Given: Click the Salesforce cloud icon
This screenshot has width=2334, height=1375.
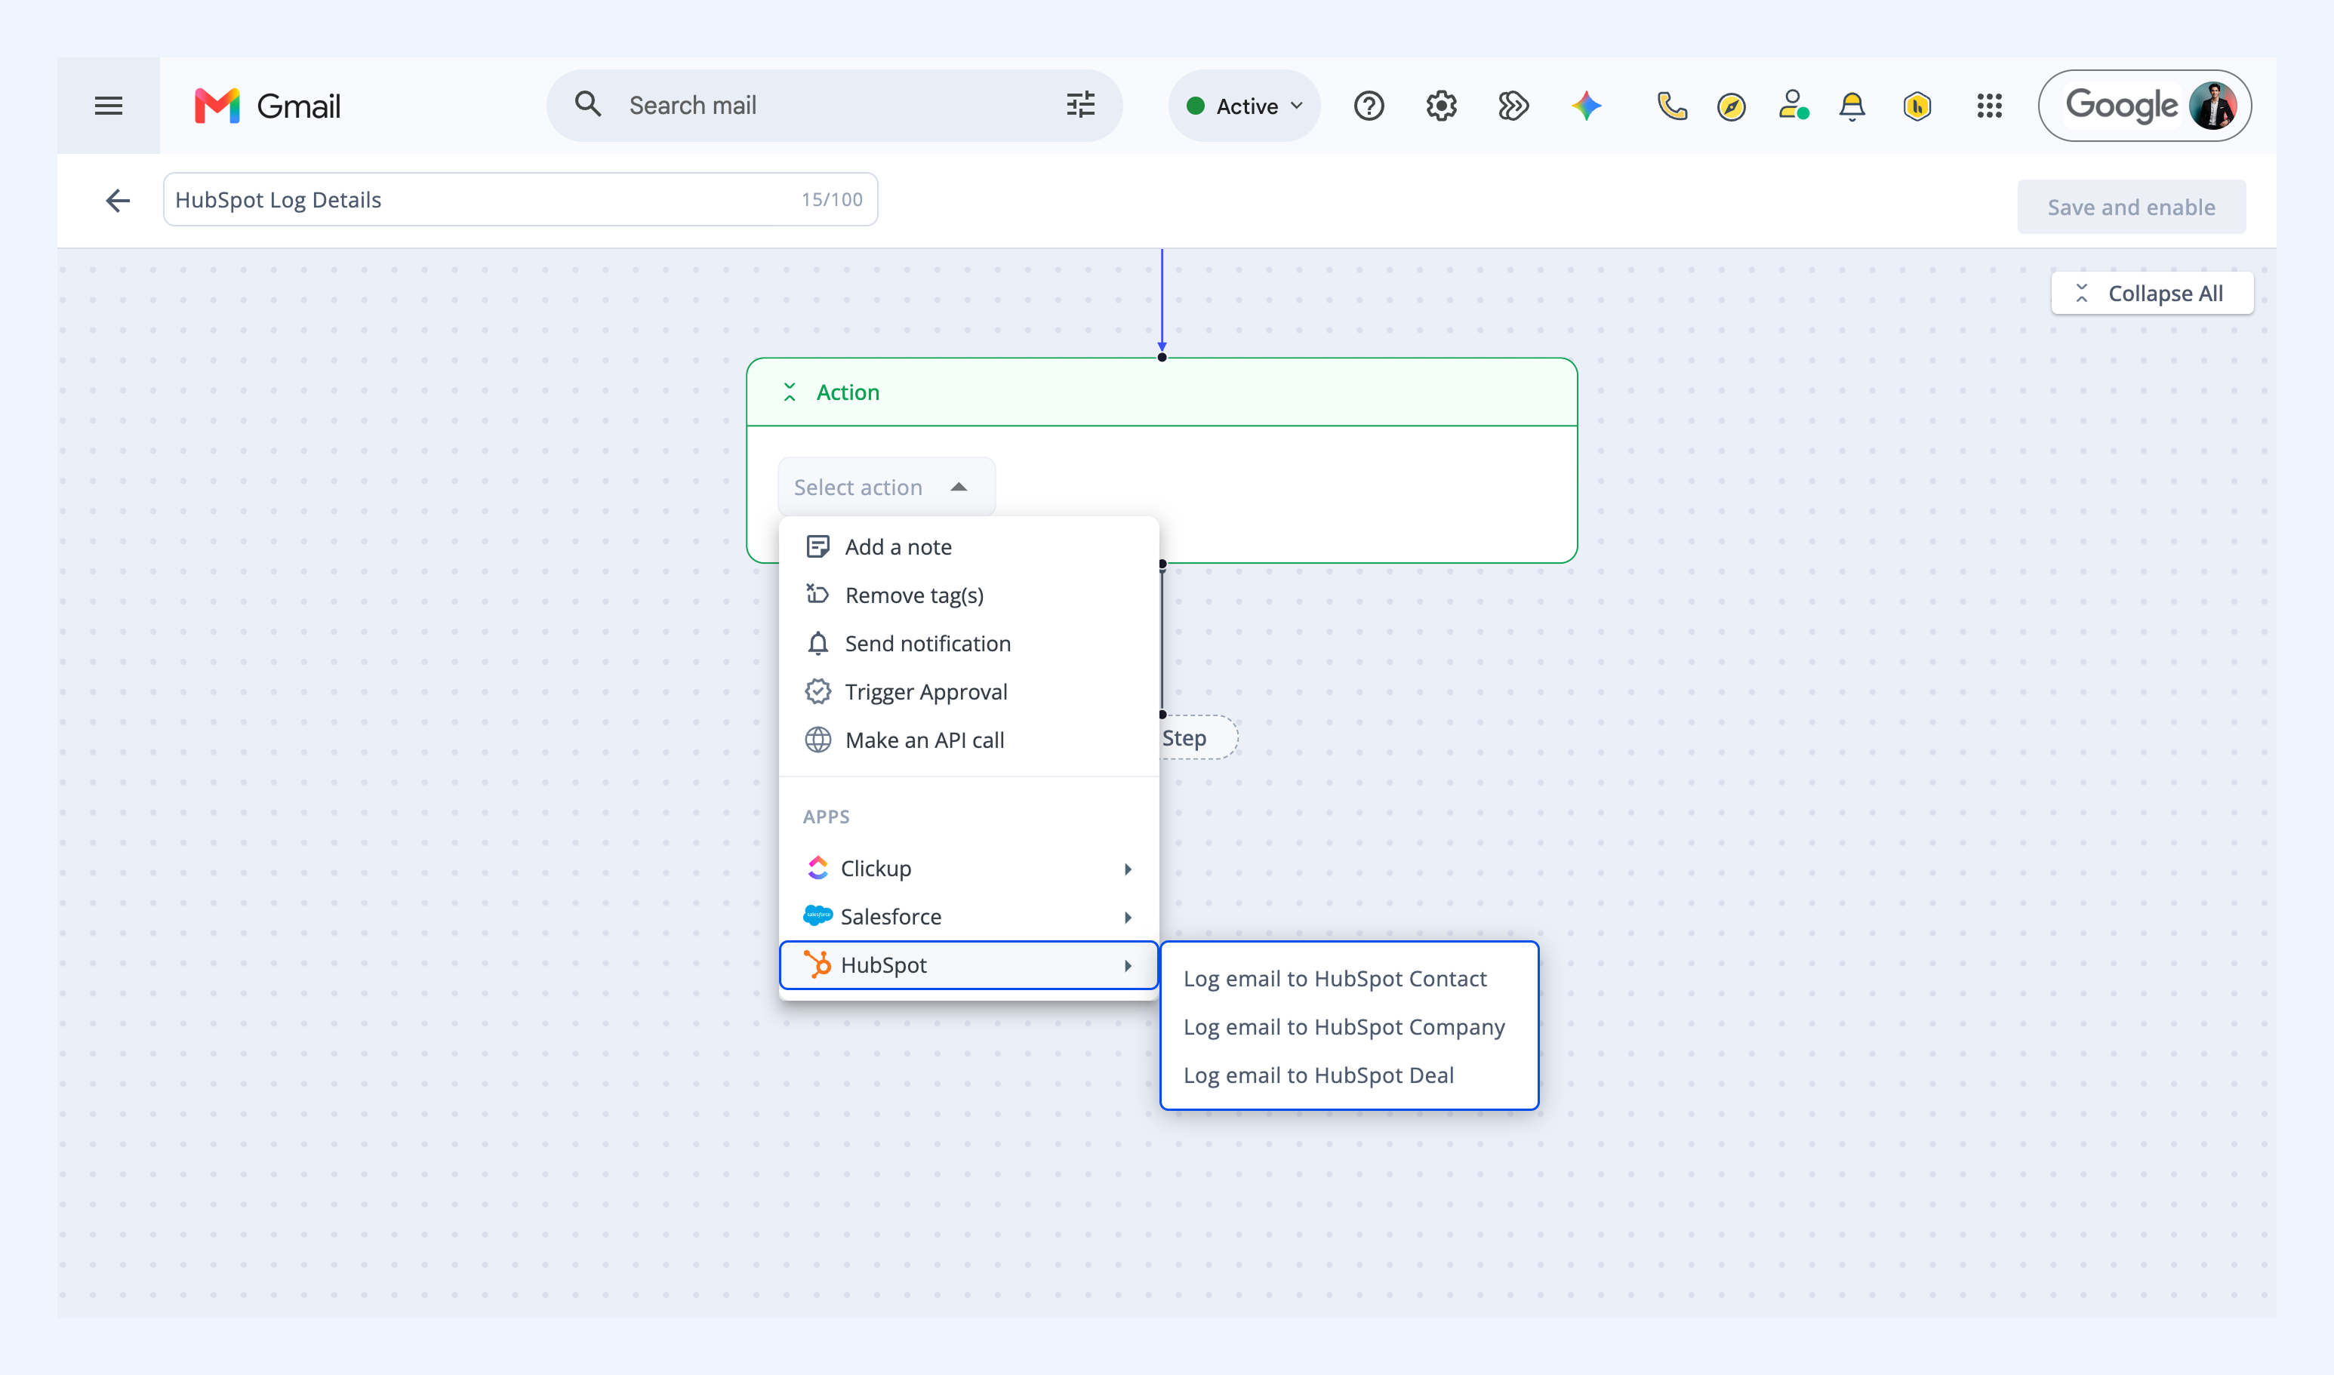Looking at the screenshot, I should tap(818, 915).
